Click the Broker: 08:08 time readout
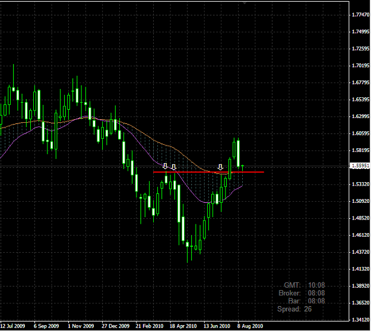The height and width of the screenshot is (331, 371). click(x=302, y=293)
